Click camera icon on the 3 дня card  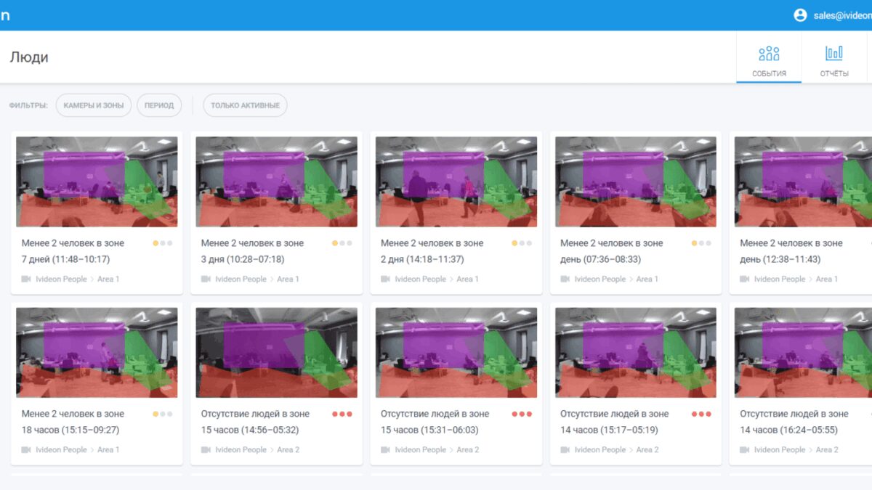(206, 279)
